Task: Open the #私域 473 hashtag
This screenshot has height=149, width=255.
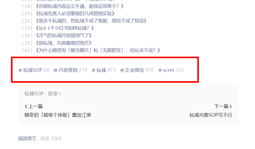Action: pos(104,70)
